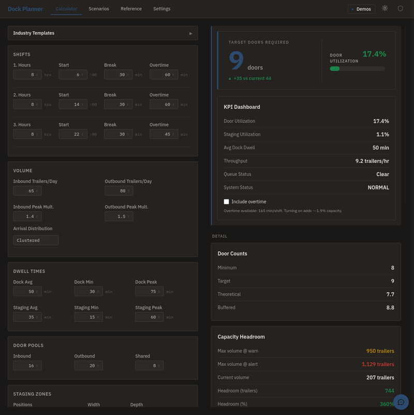Click the Inbound door pool field
Image resolution: width=414 pixels, height=415 pixels.
(x=27, y=365)
